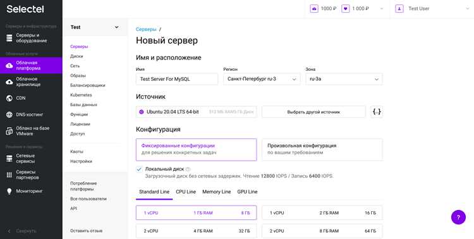Open Доступ in project menu

[77, 133]
